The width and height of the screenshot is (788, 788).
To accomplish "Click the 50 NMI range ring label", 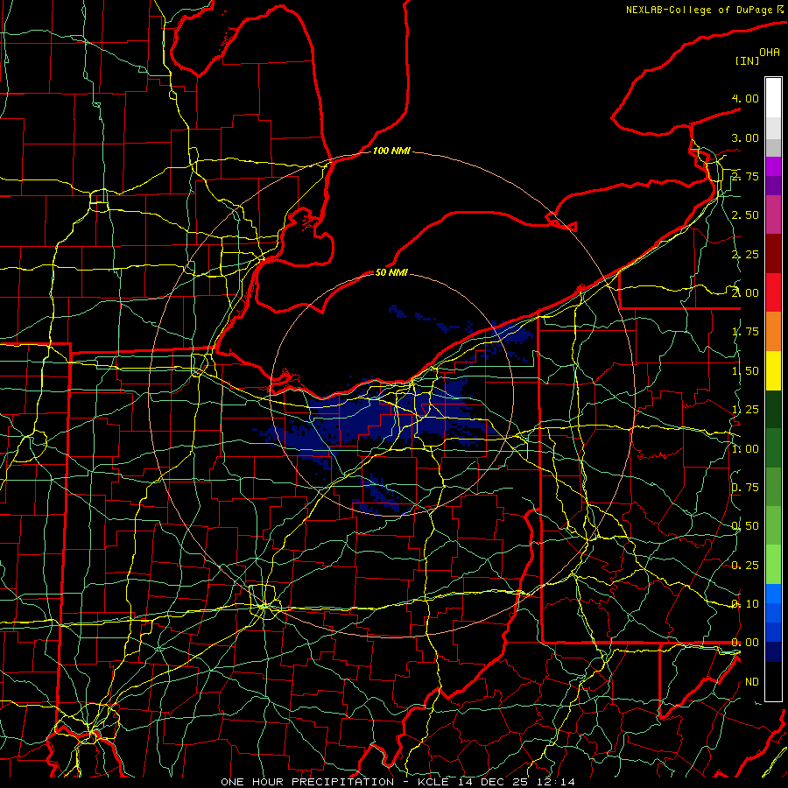I will pyautogui.click(x=391, y=272).
